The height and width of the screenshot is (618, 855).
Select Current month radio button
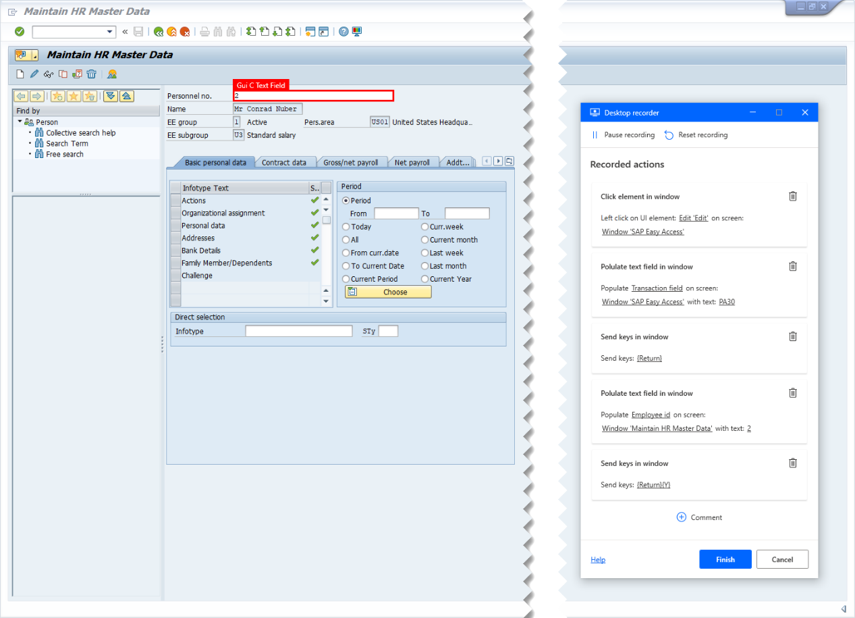click(425, 240)
